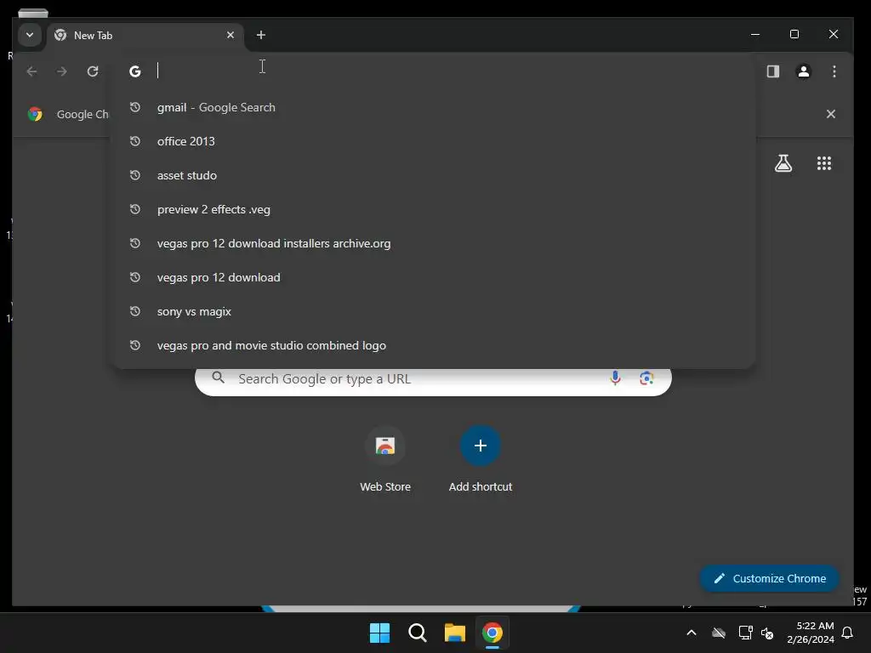
Task: Open a new tab with plus button
Action: [x=260, y=35]
